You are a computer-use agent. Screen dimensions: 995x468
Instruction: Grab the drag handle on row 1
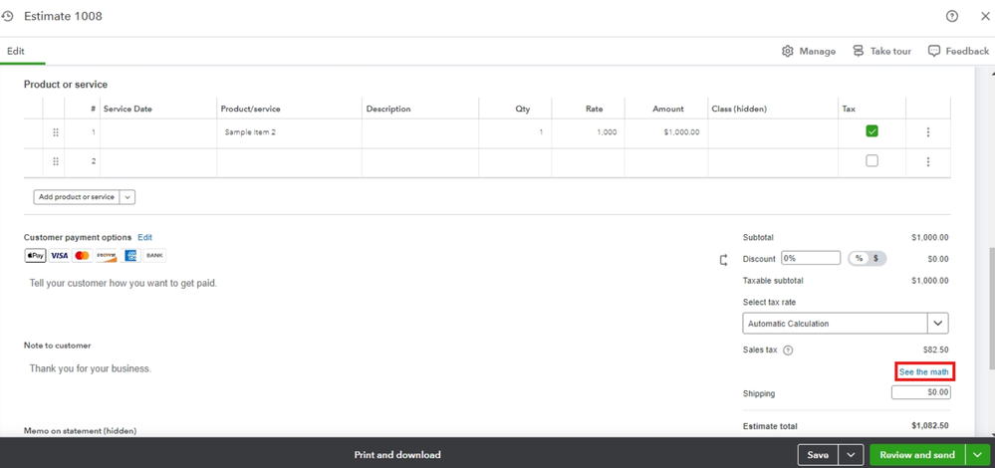(x=55, y=132)
